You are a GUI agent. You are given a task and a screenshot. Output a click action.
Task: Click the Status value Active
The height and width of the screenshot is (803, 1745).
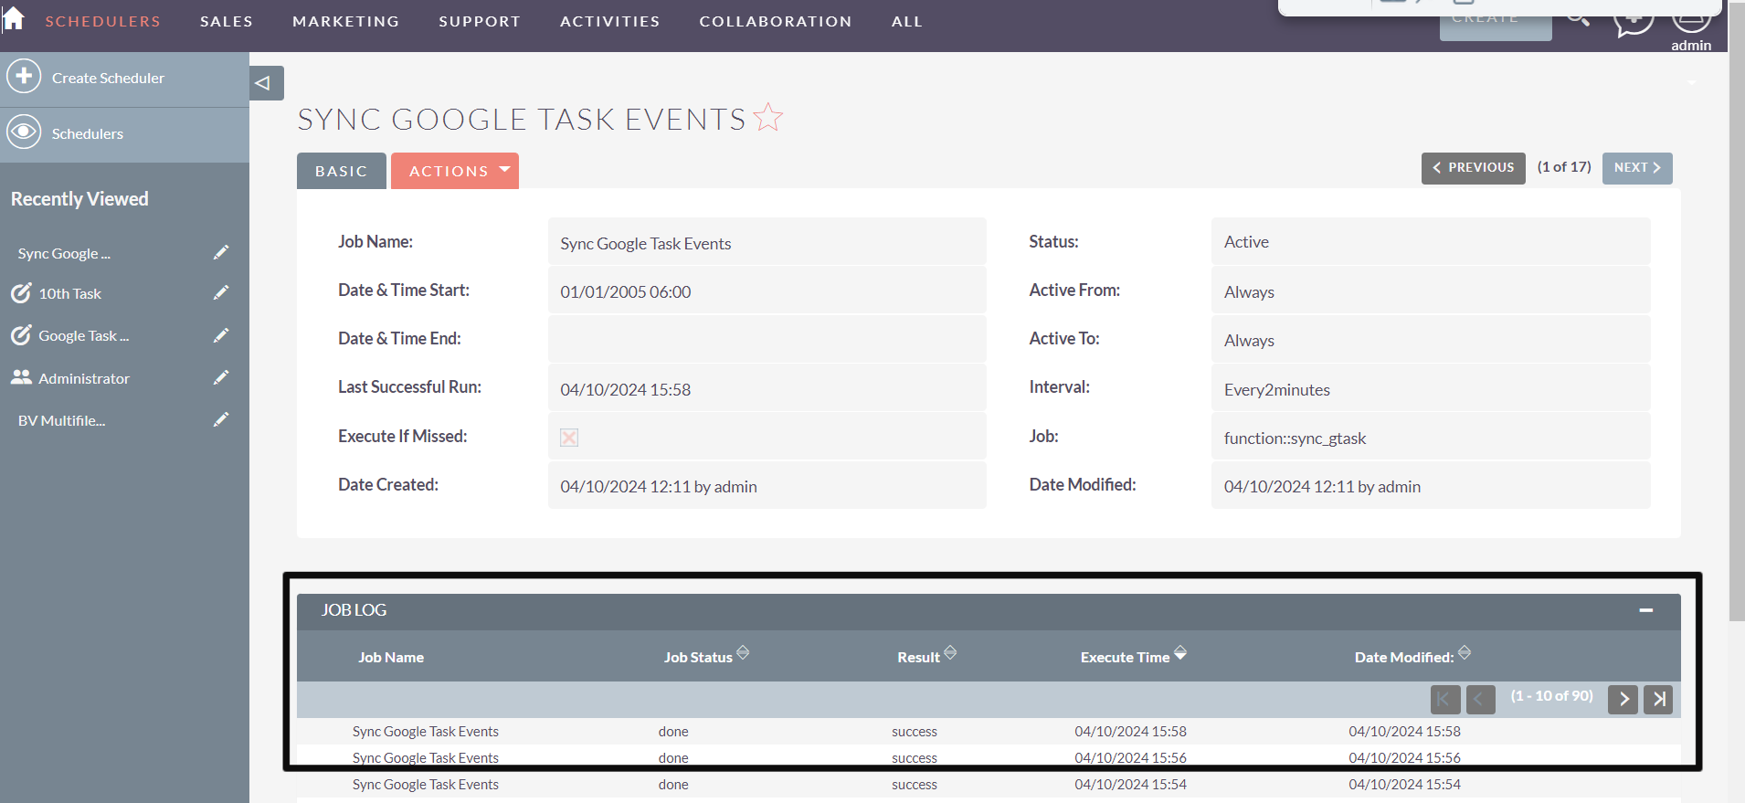point(1431,241)
